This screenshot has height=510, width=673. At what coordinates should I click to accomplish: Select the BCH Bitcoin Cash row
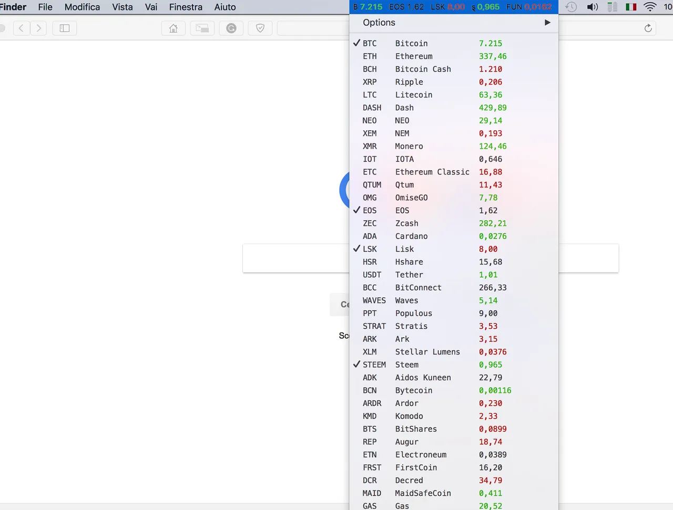[x=454, y=69]
